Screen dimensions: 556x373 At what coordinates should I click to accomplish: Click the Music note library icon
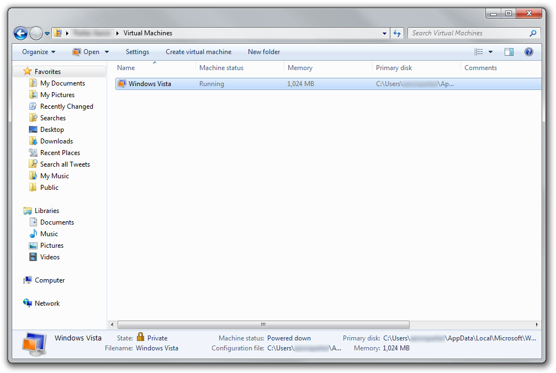coord(33,234)
